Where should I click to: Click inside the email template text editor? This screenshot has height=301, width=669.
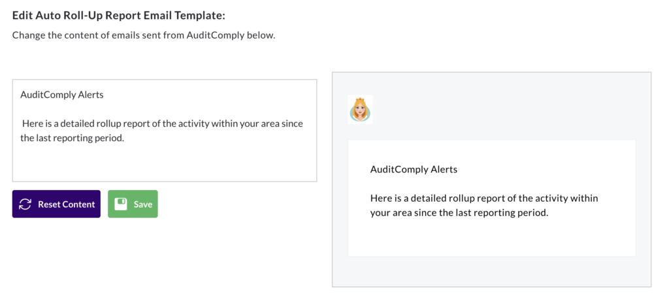[164, 131]
